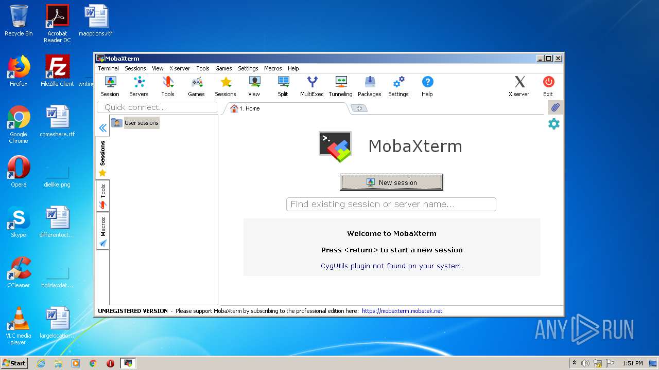The height and width of the screenshot is (370, 659).
Task: Open the Sessions menu
Action: pyautogui.click(x=135, y=68)
